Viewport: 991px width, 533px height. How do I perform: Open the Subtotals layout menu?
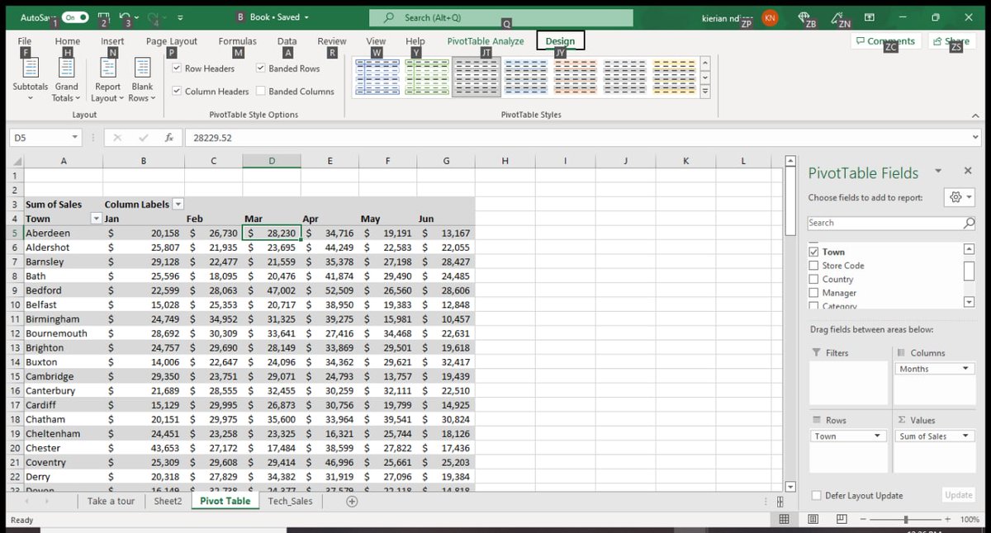(x=31, y=81)
